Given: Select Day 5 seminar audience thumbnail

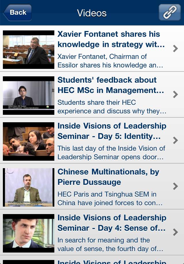Looking at the screenshot, I should click(x=29, y=141).
